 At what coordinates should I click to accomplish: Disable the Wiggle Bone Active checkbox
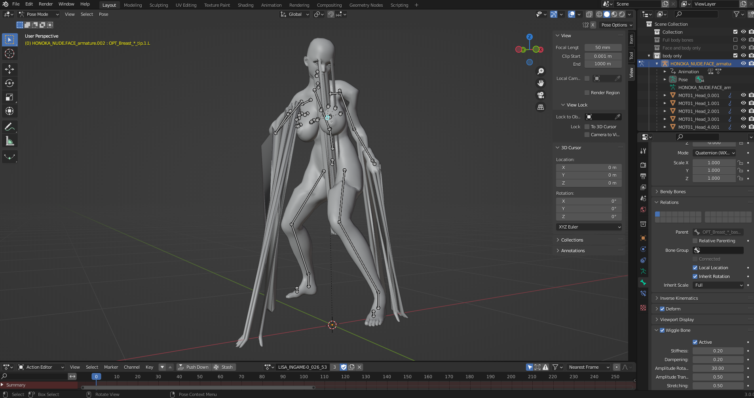(695, 342)
